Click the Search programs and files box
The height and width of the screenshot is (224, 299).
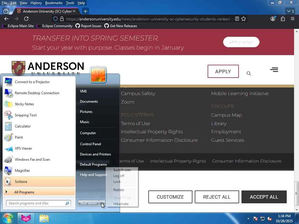[x=39, y=203]
